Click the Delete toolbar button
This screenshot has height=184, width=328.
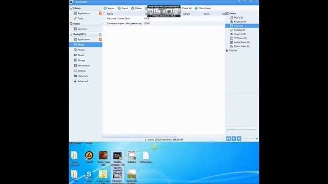136,8
